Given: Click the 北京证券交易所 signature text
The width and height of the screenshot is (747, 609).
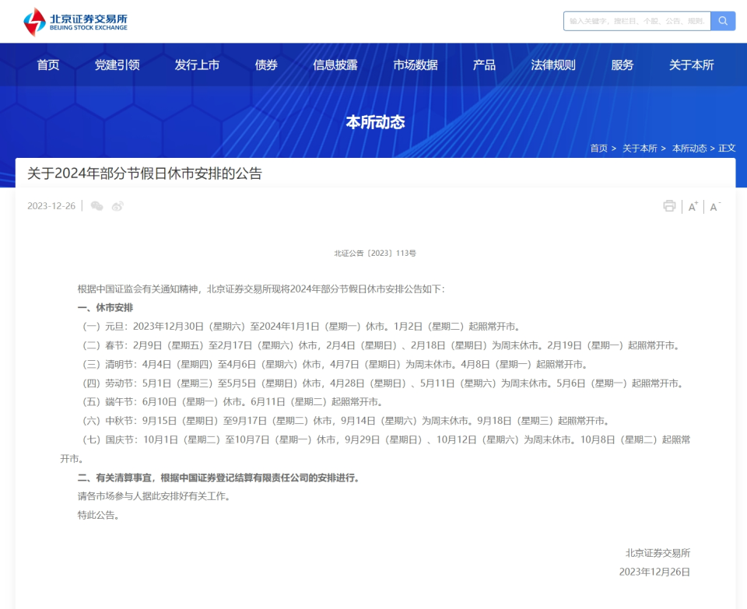Looking at the screenshot, I should tap(658, 553).
